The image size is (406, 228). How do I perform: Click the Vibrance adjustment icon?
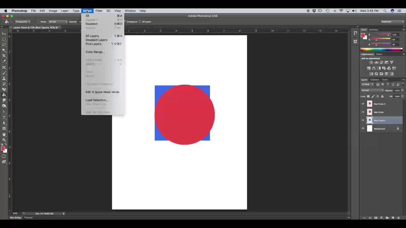(x=391, y=62)
